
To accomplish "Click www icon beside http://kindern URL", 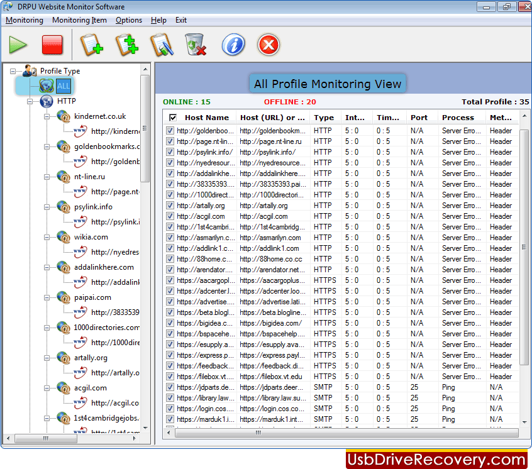I will 80,131.
